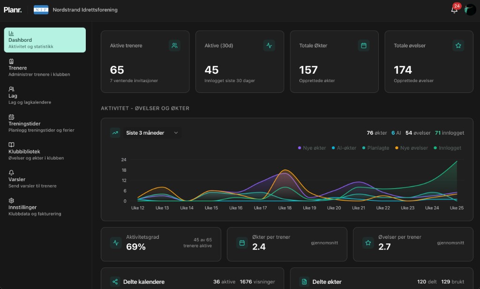Click the Trenere clipboard icon
Image resolution: width=480 pixels, height=289 pixels.
11,61
